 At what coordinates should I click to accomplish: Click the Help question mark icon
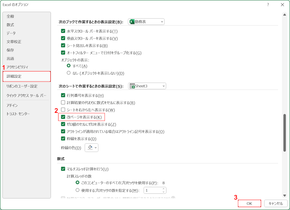point(268,5)
